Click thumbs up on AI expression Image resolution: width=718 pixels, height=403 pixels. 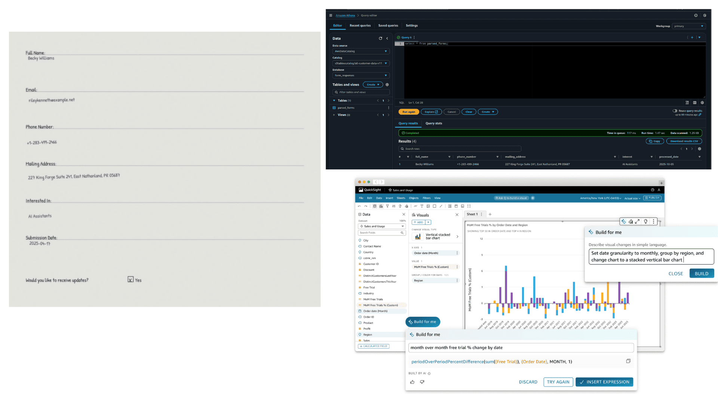(x=412, y=382)
